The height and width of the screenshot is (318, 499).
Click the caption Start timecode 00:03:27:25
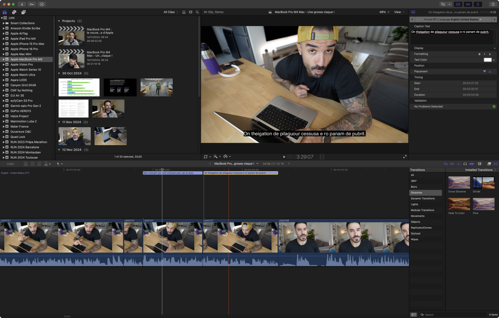tap(470, 83)
